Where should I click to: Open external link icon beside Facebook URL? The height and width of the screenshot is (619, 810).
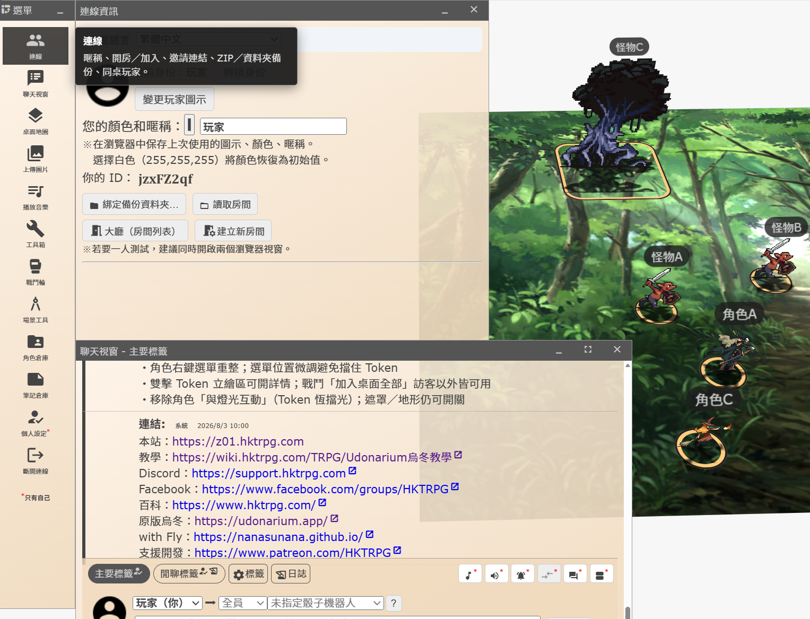point(455,487)
